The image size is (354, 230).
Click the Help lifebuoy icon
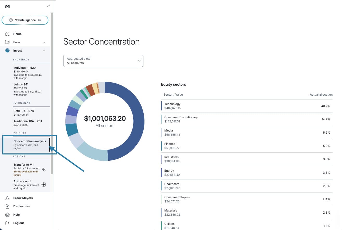pos(8,215)
